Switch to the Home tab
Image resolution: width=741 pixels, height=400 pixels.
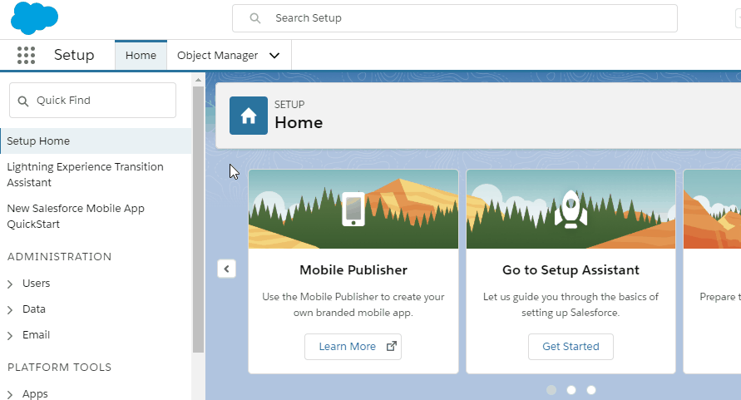141,56
